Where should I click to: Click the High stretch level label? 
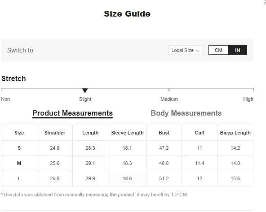(x=248, y=99)
